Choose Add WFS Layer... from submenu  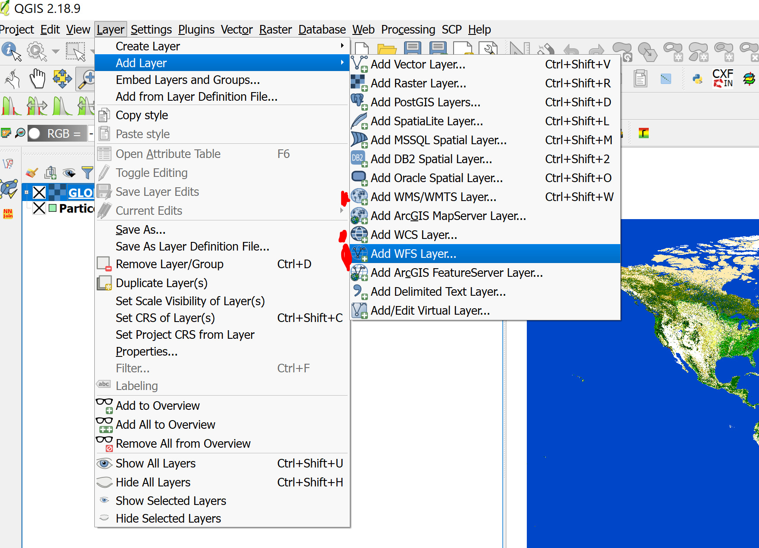(x=485, y=254)
